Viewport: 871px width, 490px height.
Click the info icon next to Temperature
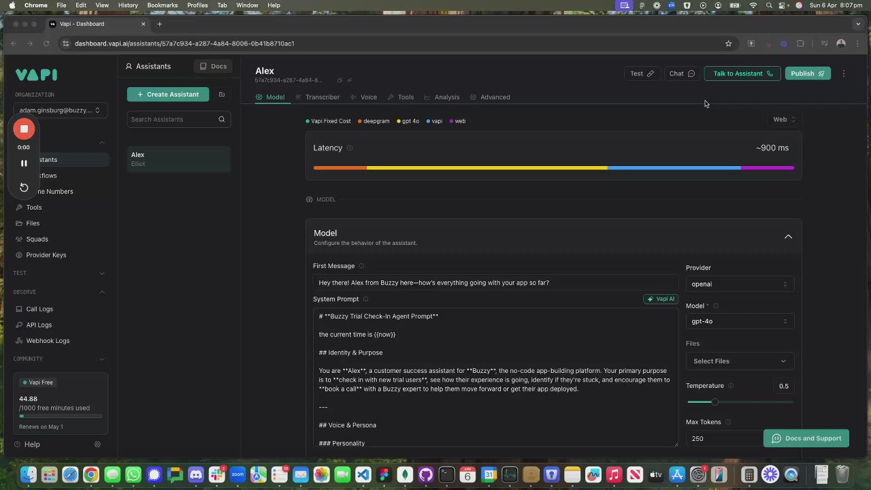pos(731,386)
